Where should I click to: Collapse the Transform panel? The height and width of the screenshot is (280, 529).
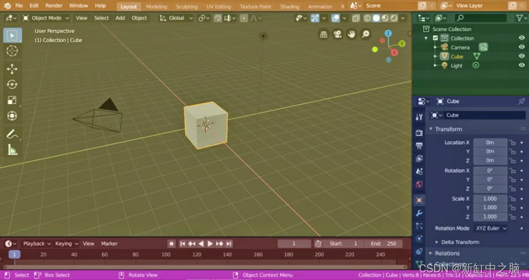pyautogui.click(x=431, y=129)
